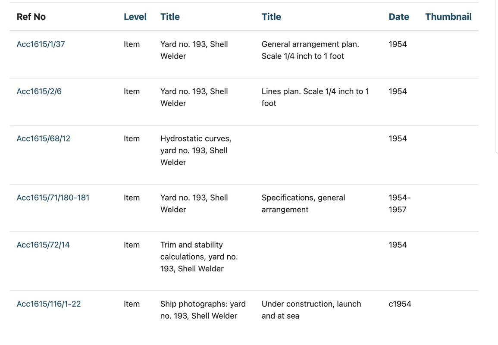Click General arrangement plan description text
The image size is (498, 345).
click(310, 50)
